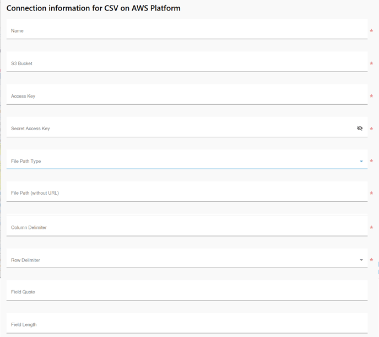Click the required asterisk beside Secret Access Key
The image size is (379, 337).
(371, 129)
